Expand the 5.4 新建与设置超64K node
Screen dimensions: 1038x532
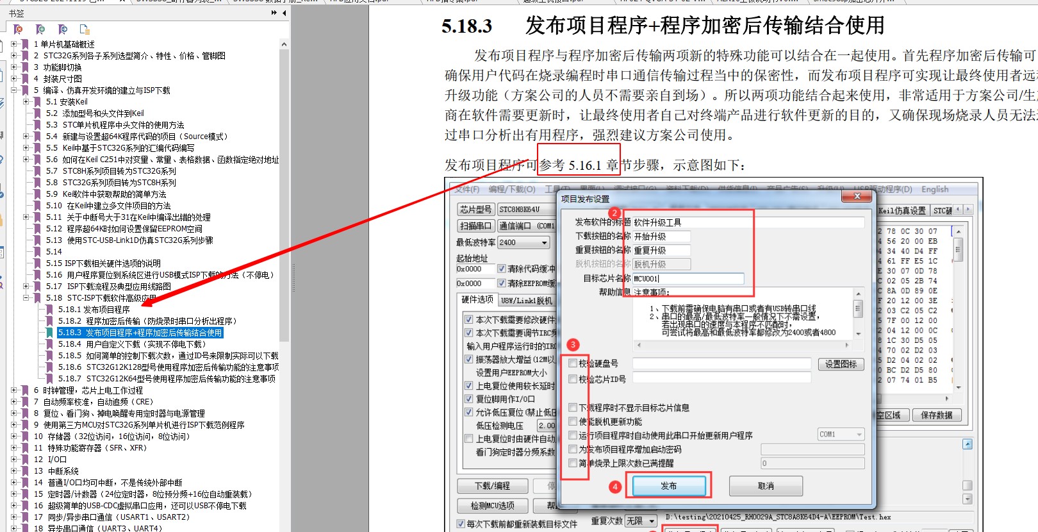coord(26,137)
